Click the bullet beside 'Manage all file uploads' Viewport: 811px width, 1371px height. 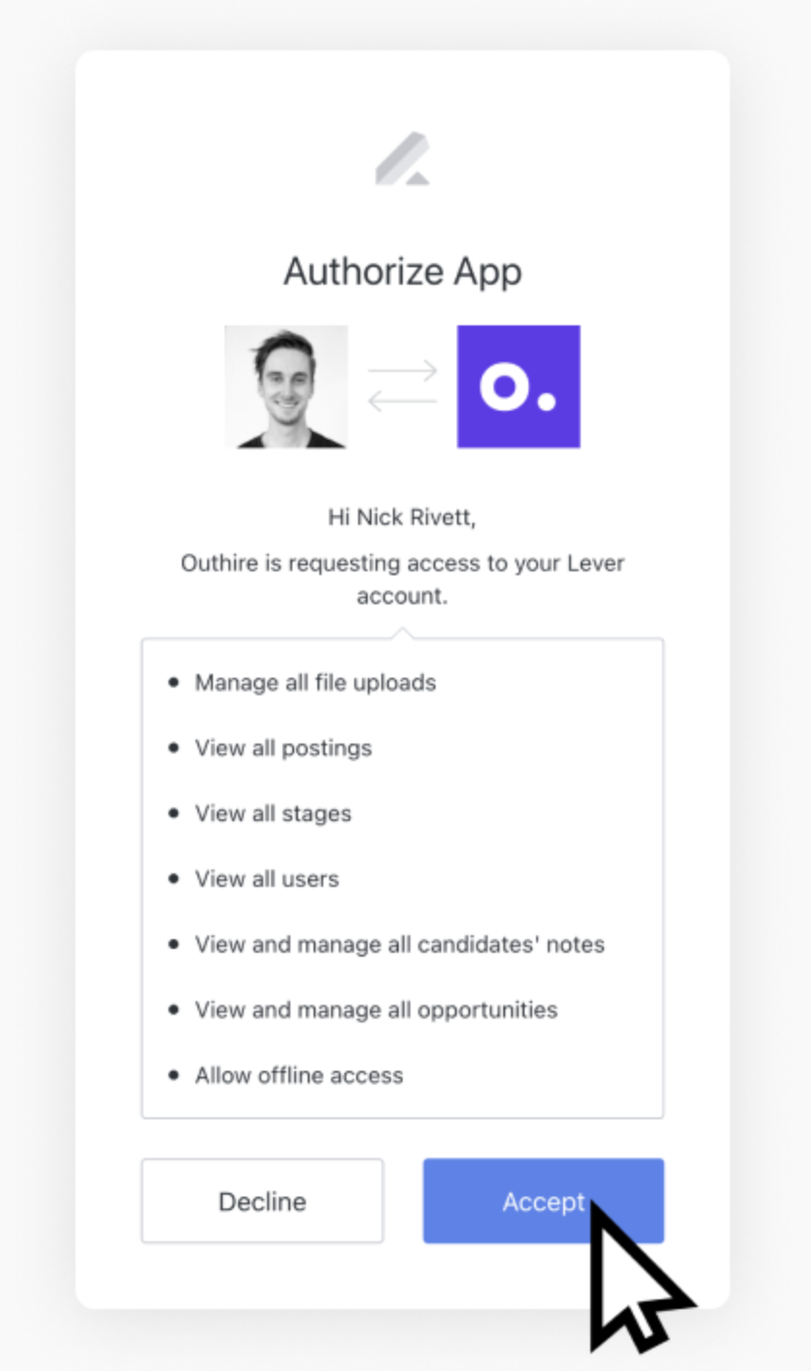click(174, 683)
